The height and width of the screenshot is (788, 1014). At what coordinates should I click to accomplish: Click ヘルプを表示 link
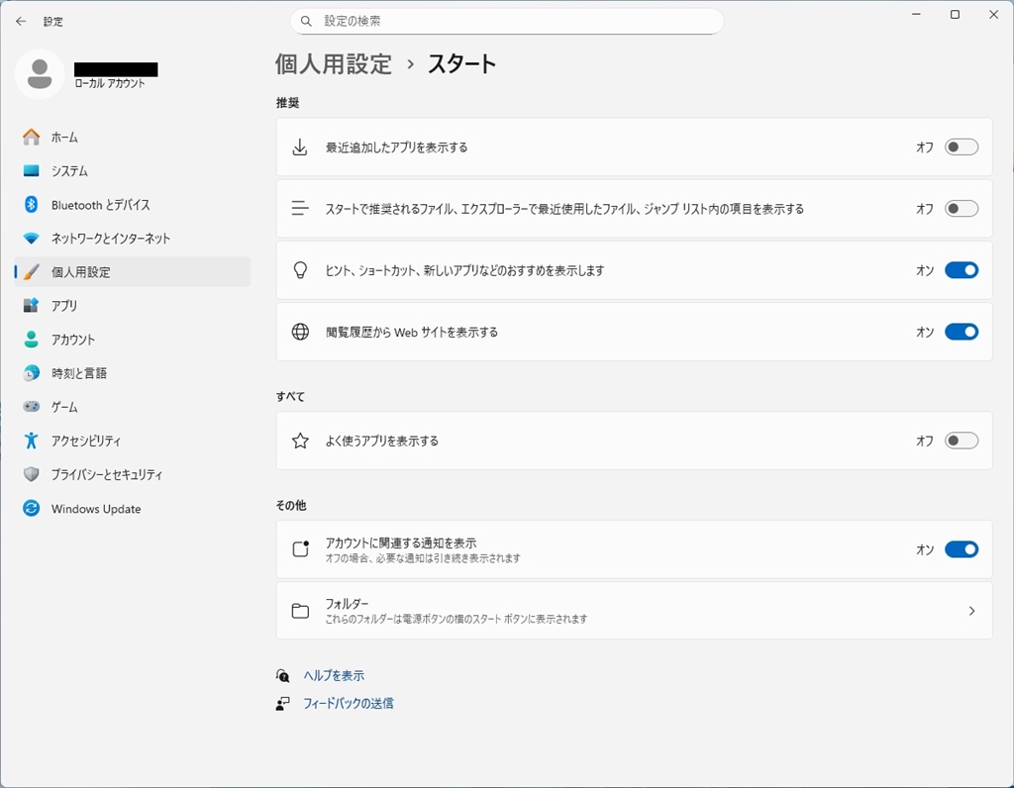click(334, 675)
